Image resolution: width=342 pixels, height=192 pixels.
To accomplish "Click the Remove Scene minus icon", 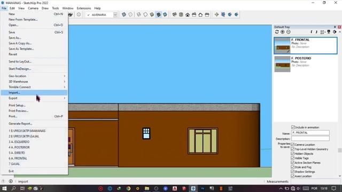I will point(289,32).
